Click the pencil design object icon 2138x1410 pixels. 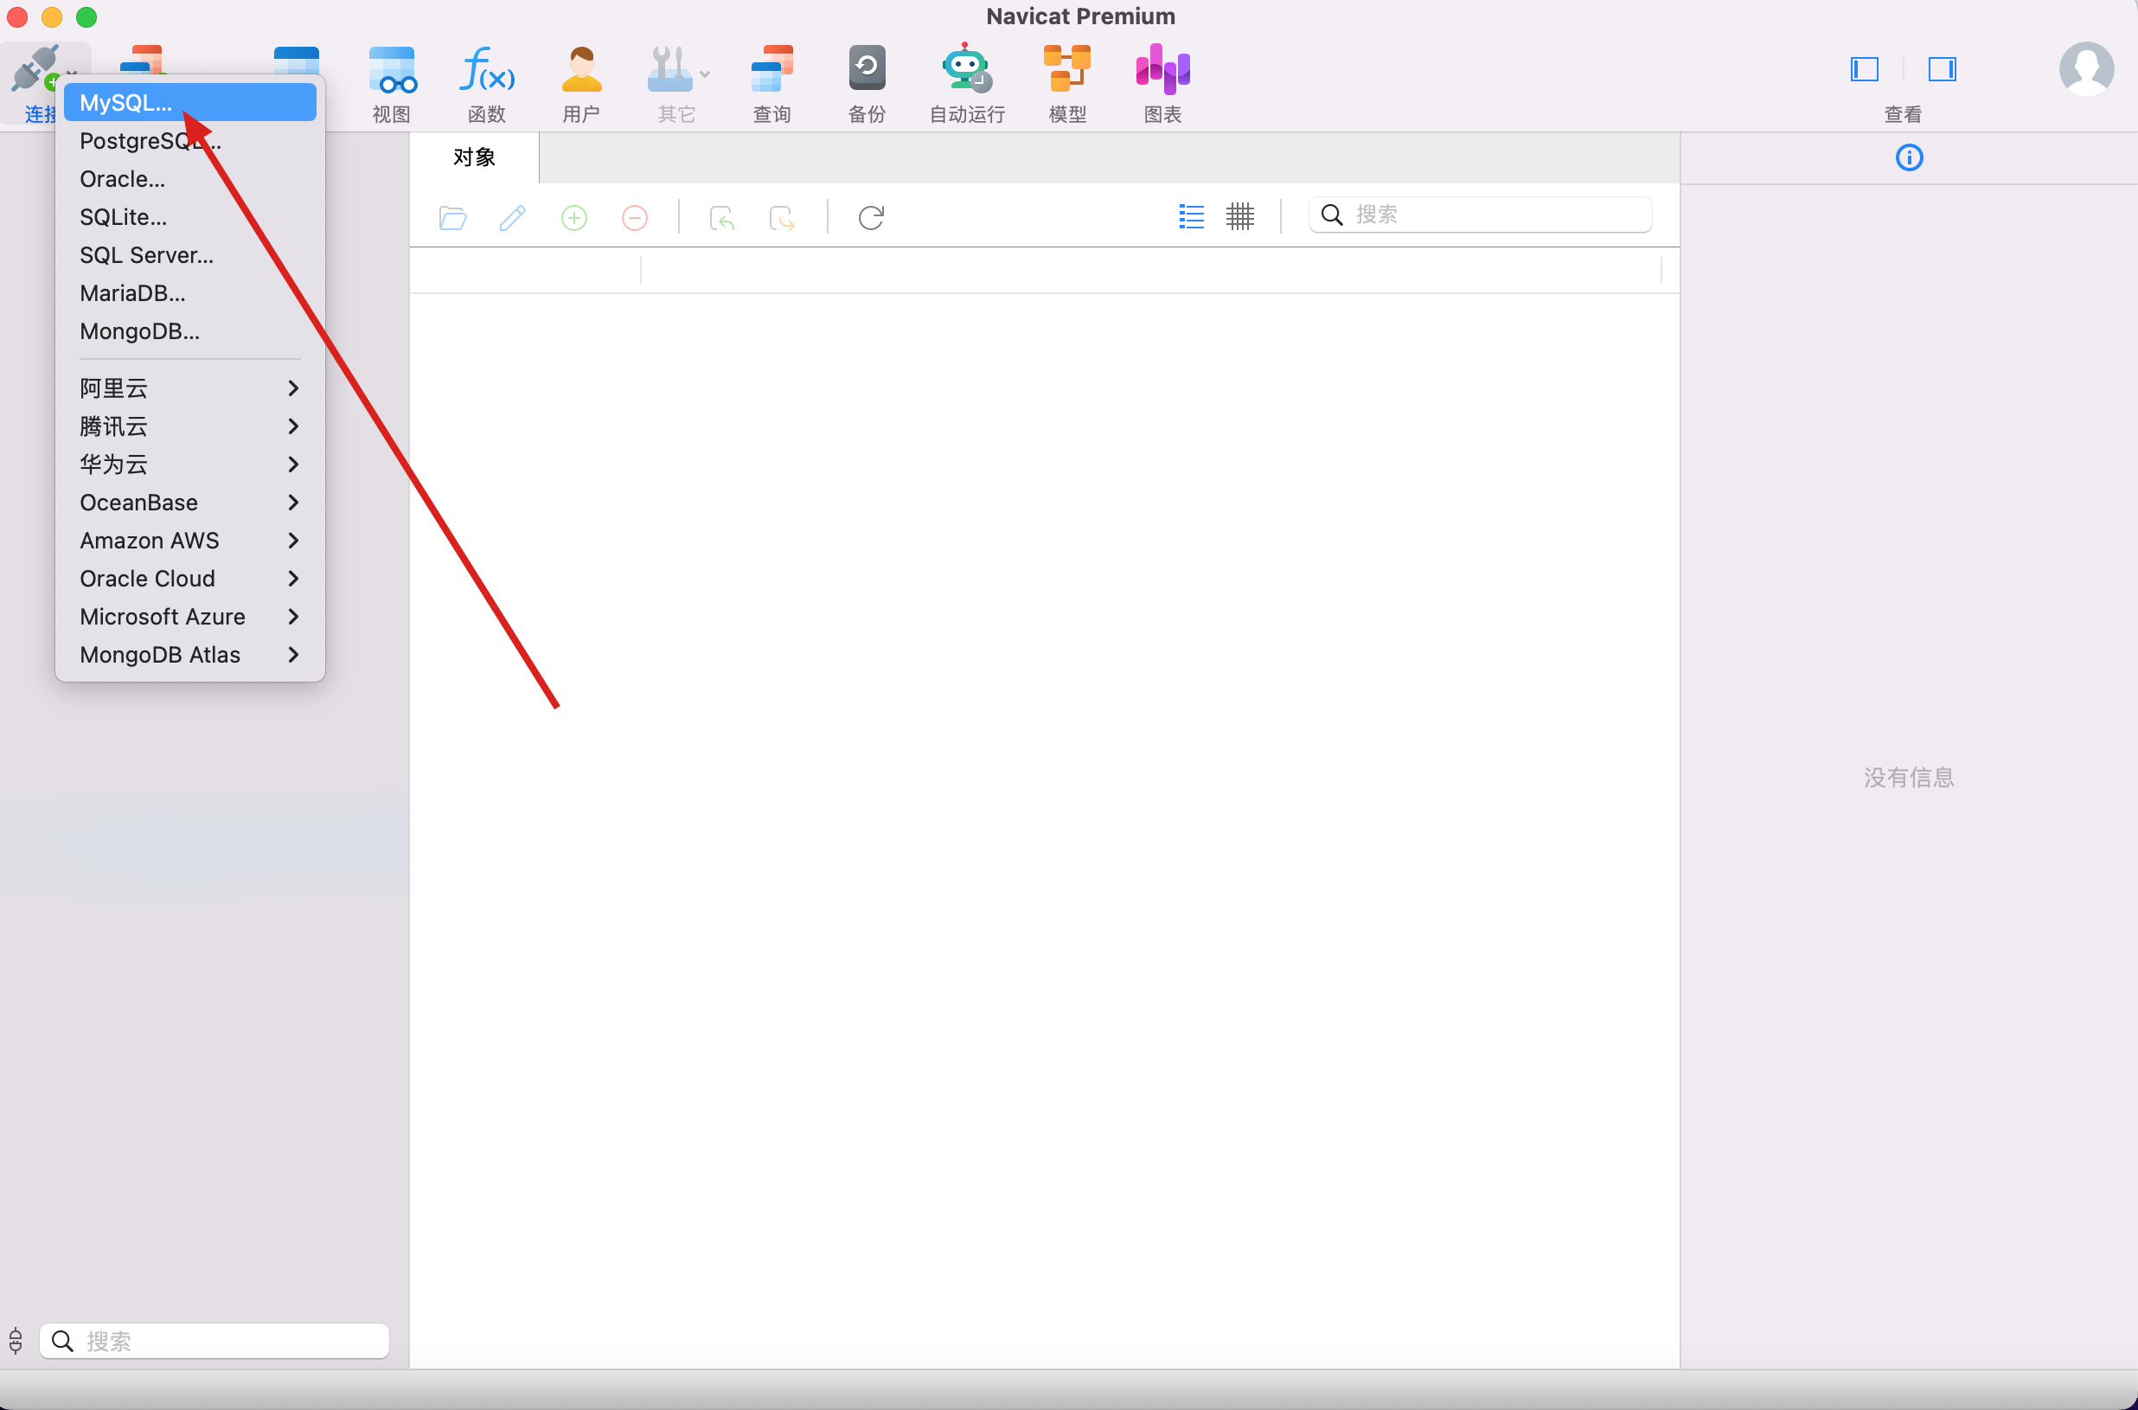(513, 218)
